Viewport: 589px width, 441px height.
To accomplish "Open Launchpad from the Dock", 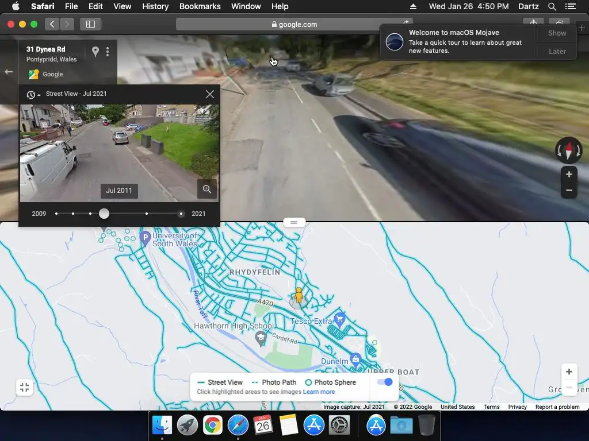I will tap(188, 425).
